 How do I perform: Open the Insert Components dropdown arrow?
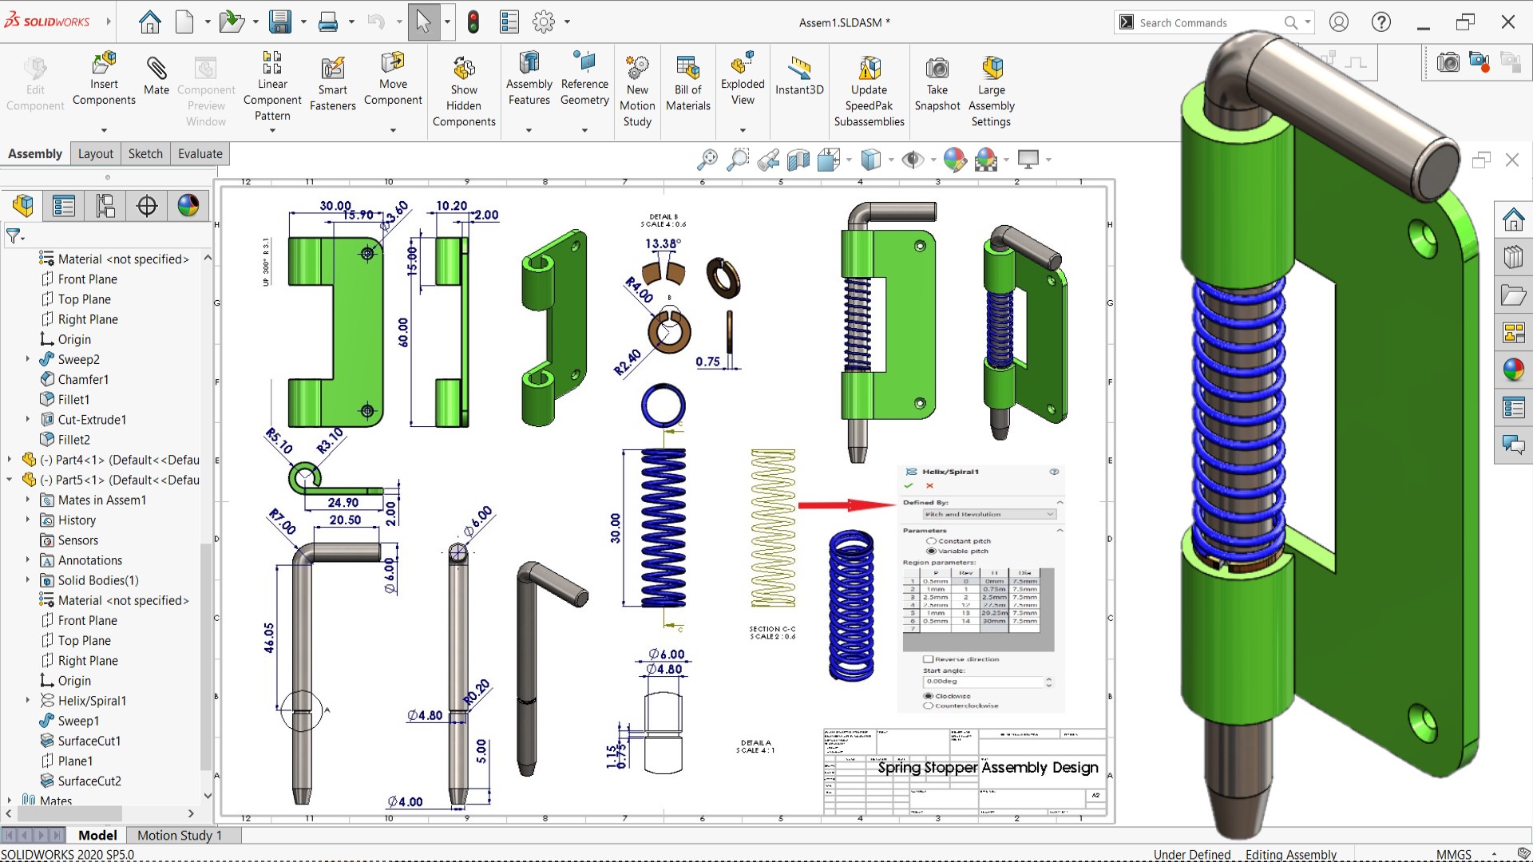click(x=104, y=130)
